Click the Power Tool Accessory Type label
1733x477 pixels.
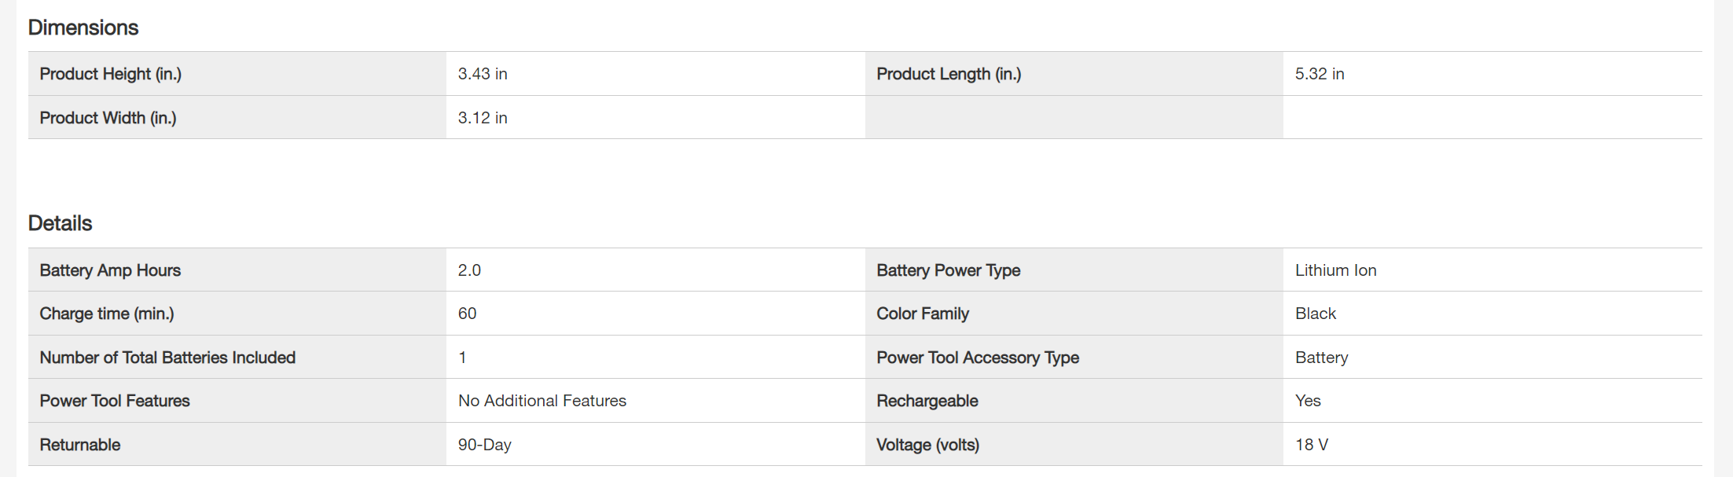(x=978, y=358)
